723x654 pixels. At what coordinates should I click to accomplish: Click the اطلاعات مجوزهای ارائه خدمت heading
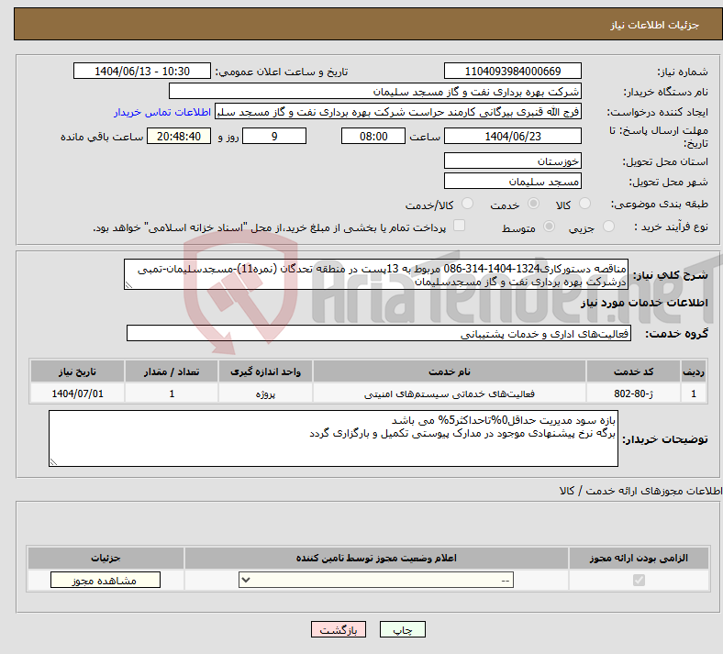click(641, 491)
